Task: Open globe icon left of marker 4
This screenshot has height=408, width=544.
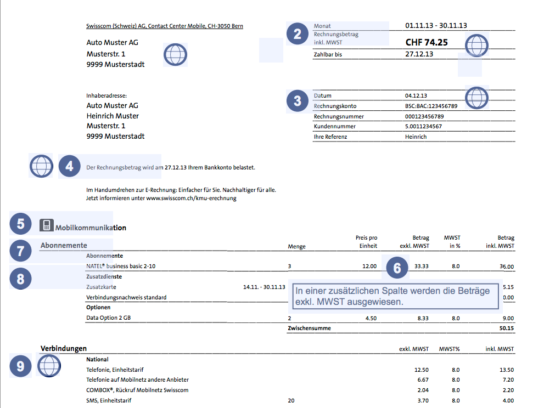Action: tap(41, 166)
